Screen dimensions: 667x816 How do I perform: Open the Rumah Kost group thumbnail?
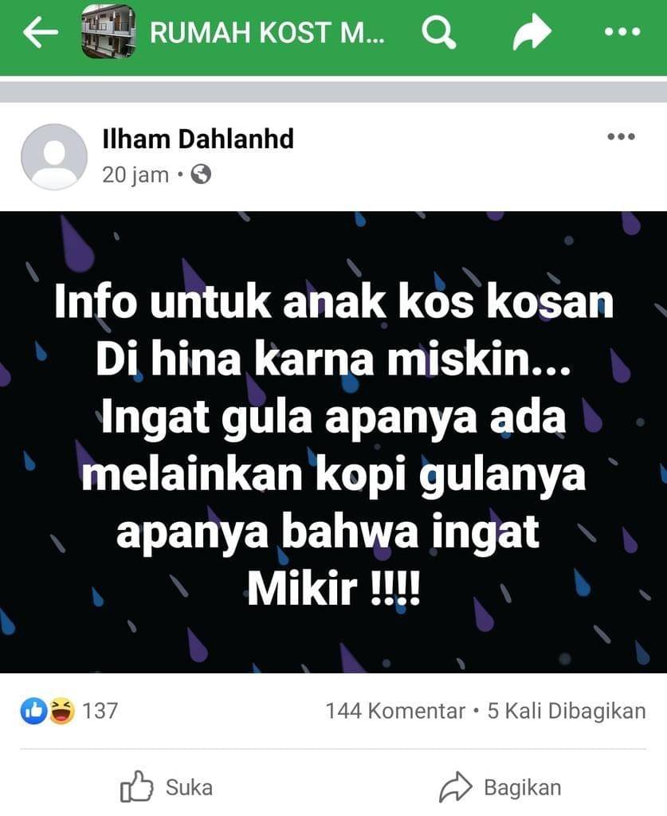[108, 31]
